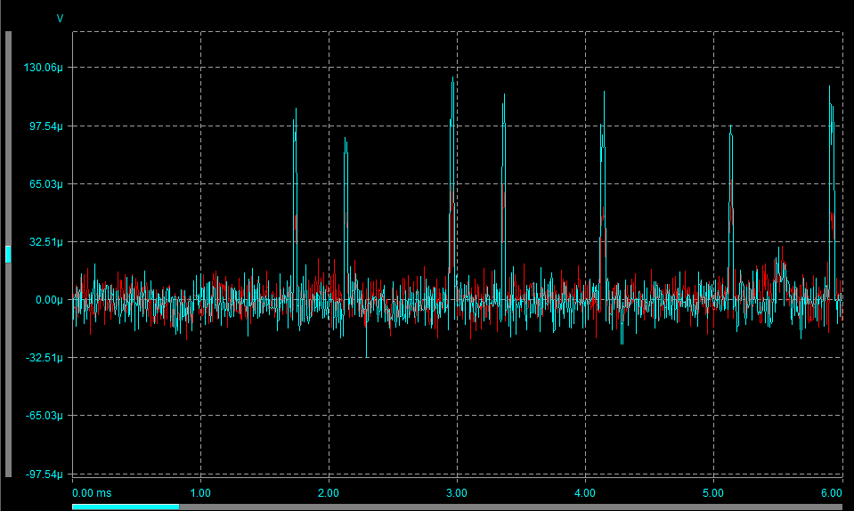Viewport: 854px width, 511px height.
Task: Click the 1.00 time axis label
Action: [x=200, y=493]
